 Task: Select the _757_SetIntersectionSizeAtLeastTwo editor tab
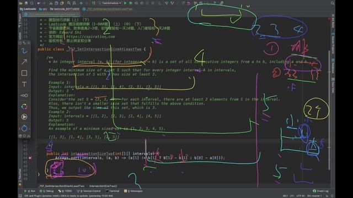[x=51, y=14]
